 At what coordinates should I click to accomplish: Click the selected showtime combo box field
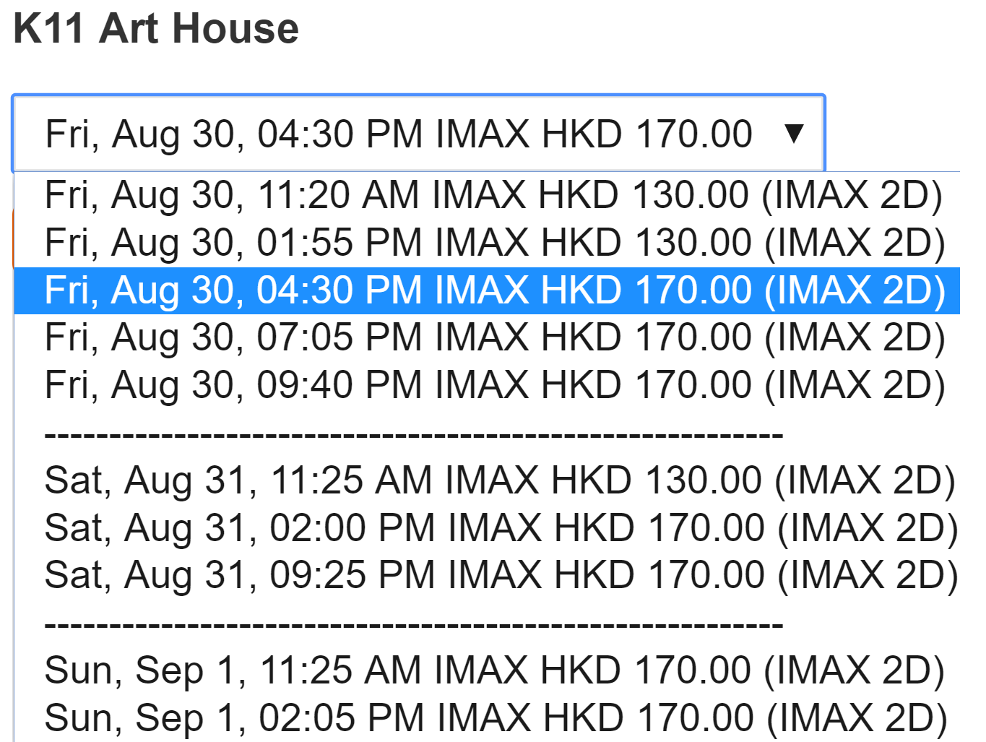pos(399,134)
